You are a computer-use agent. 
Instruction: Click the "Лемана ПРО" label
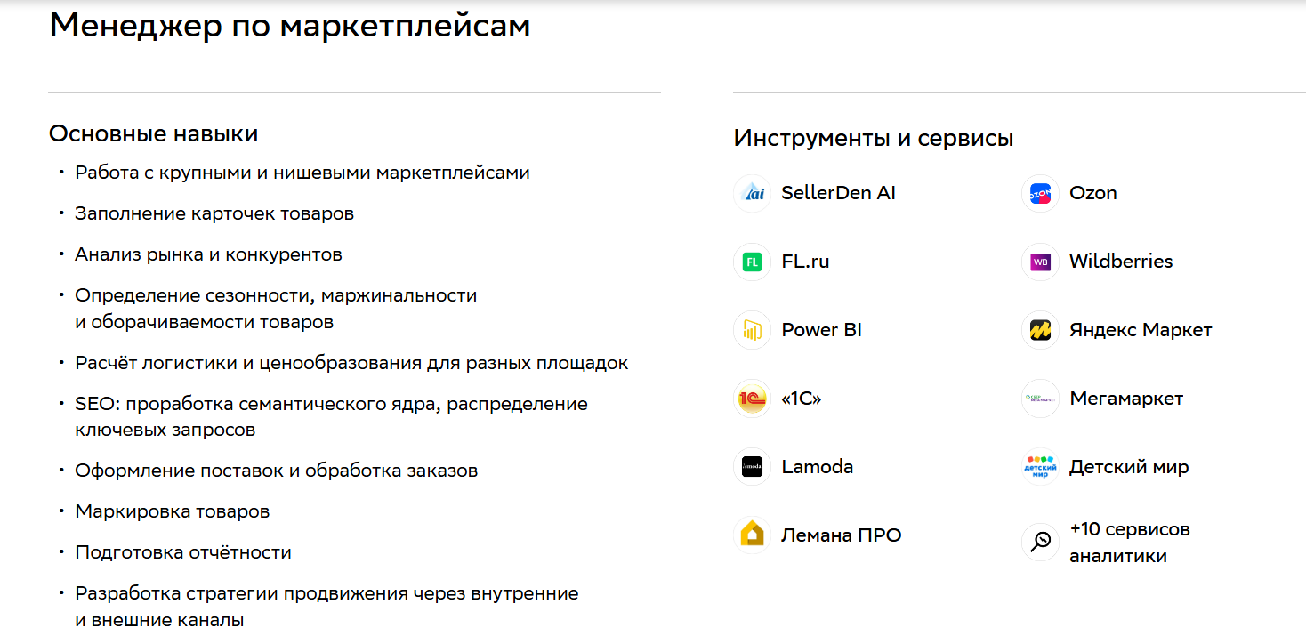click(842, 535)
